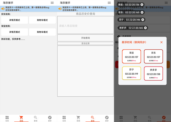Tap 任务 grid icon on the 商品历史价查询 screen
171x122 pixels.
[64, 117]
